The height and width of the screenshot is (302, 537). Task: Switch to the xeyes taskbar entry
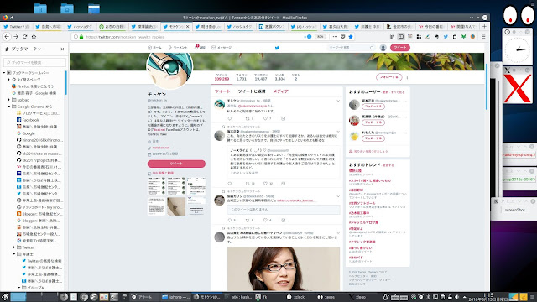[x=326, y=297]
